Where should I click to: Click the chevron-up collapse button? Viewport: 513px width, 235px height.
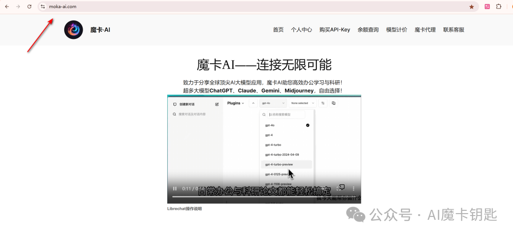pyautogui.click(x=253, y=103)
